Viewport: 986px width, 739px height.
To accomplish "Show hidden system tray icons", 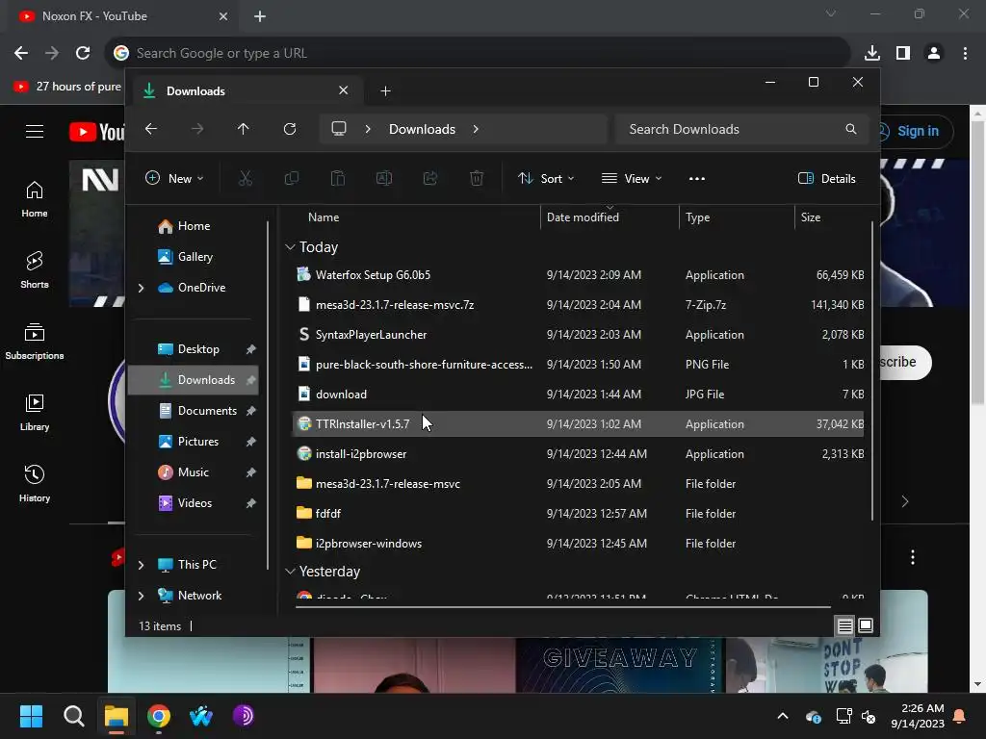I will 783,716.
